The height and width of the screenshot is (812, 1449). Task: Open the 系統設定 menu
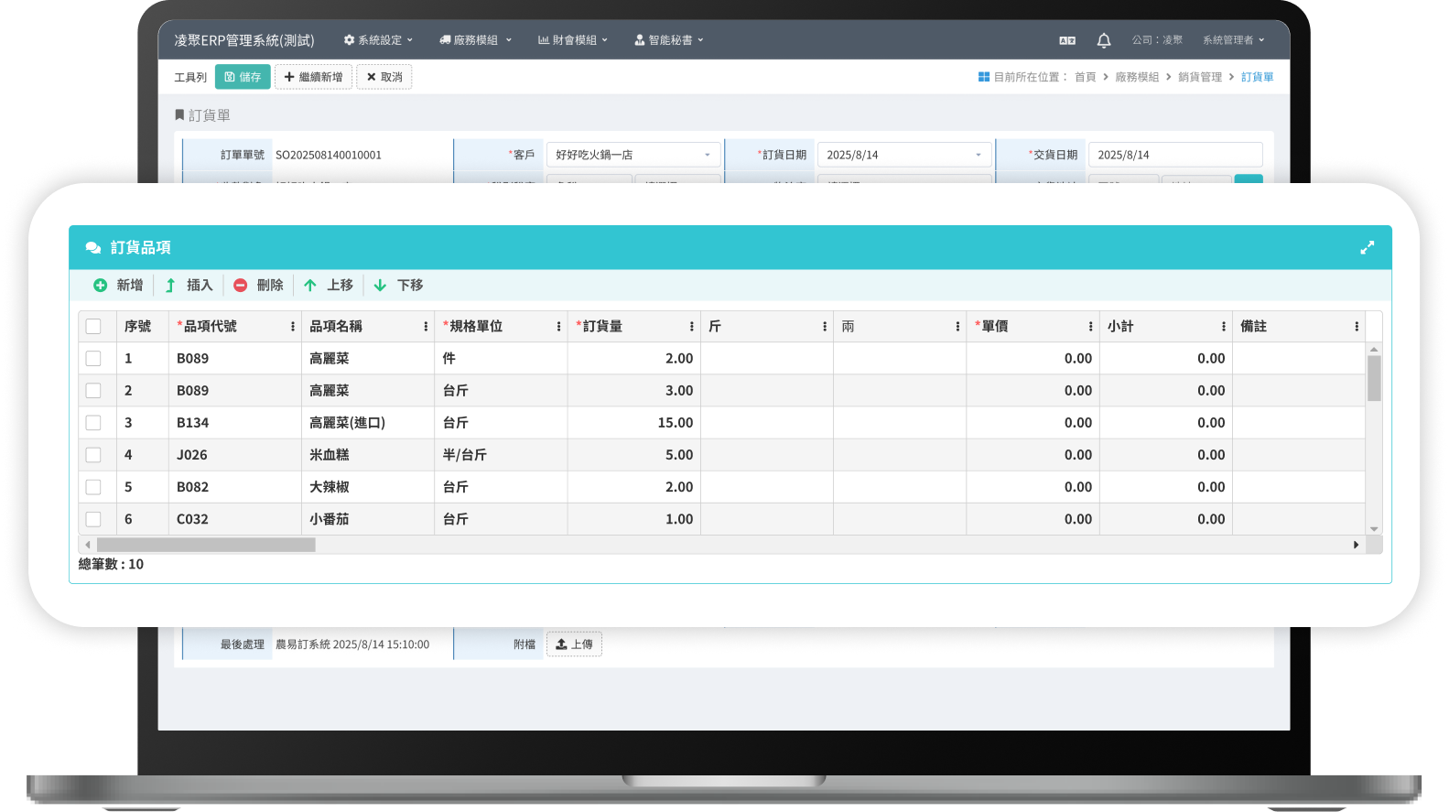click(378, 40)
